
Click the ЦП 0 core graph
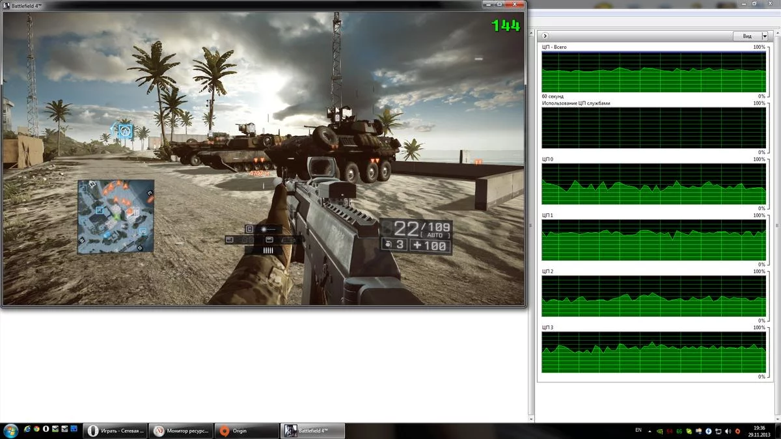click(x=653, y=184)
